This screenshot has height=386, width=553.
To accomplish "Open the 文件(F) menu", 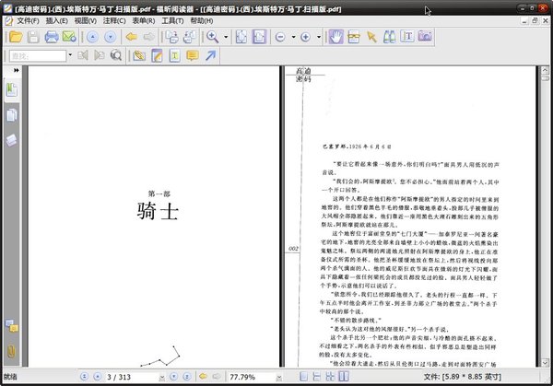I will click(x=28, y=19).
